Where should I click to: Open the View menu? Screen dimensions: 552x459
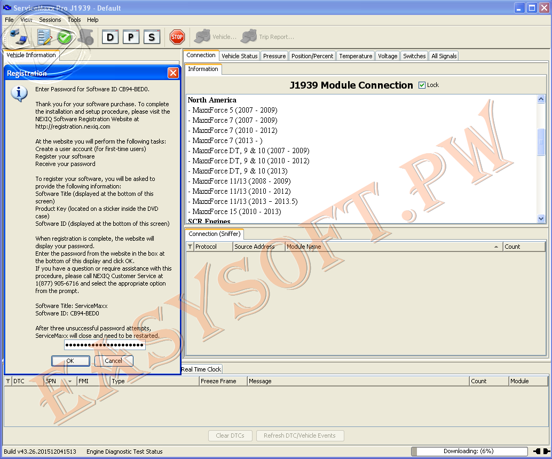(26, 20)
